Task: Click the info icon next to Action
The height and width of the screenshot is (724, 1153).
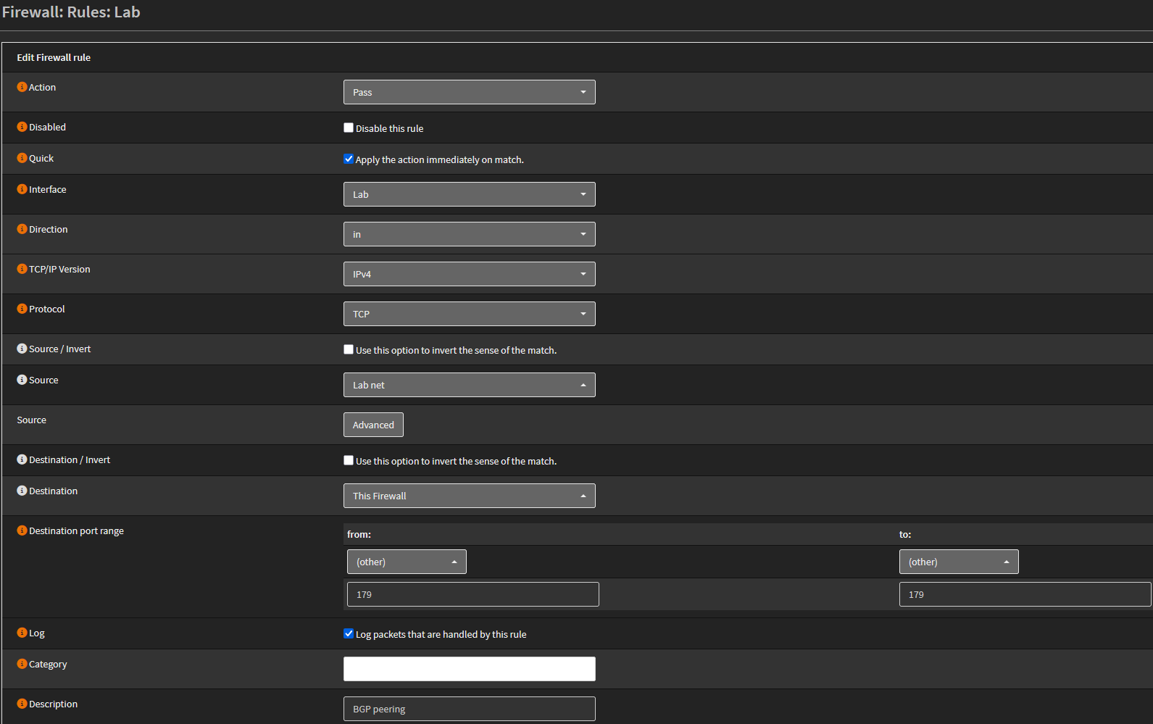Action: point(22,87)
